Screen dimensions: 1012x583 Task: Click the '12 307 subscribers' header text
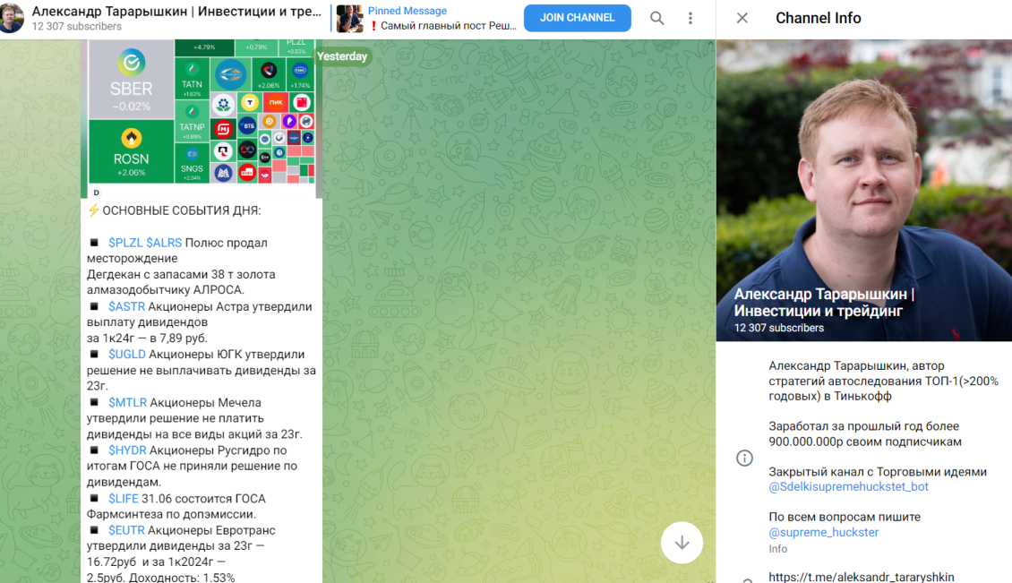(x=76, y=27)
